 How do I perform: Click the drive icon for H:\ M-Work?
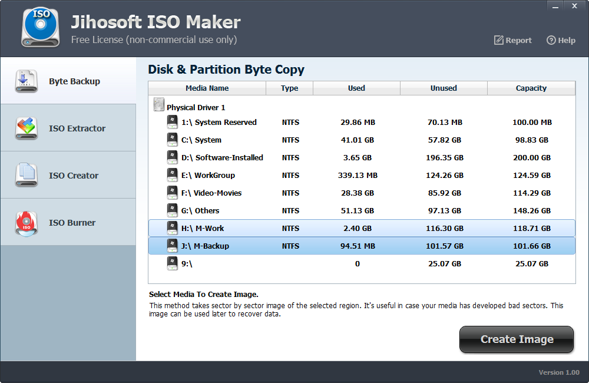pyautogui.click(x=172, y=228)
